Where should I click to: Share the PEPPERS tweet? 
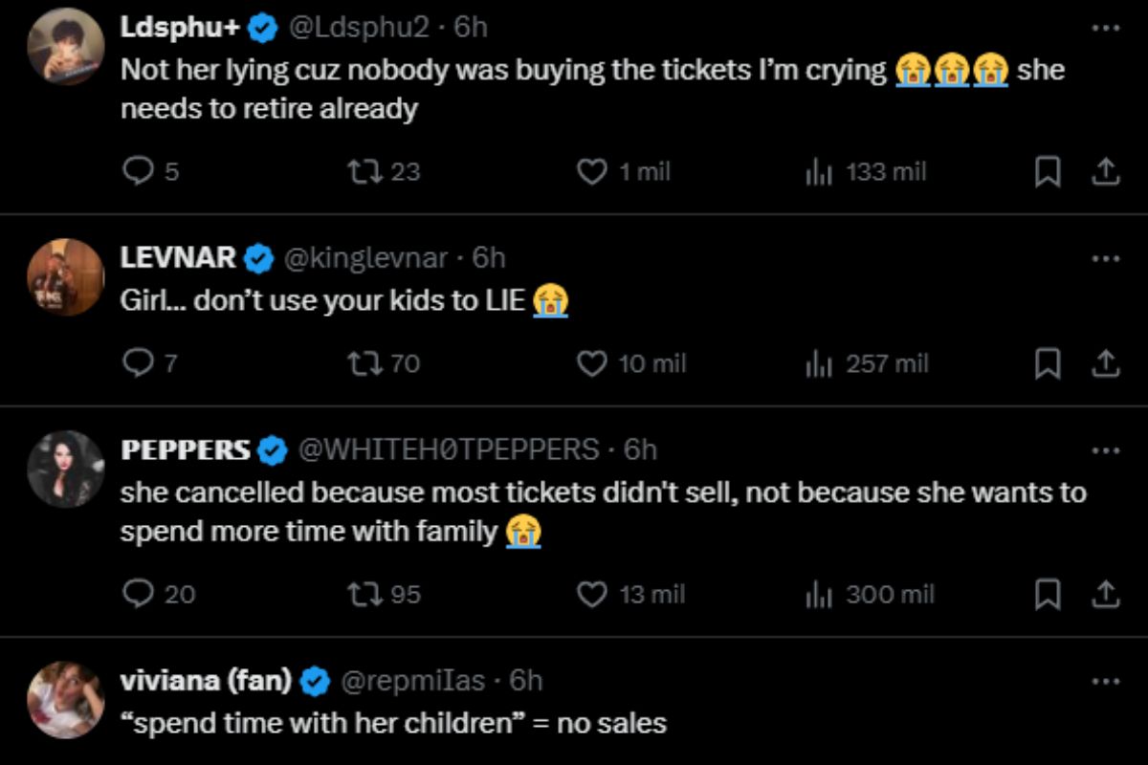(x=1105, y=594)
